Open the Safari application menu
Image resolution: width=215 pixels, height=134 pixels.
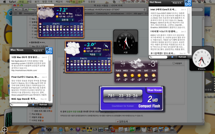click(12, 2)
